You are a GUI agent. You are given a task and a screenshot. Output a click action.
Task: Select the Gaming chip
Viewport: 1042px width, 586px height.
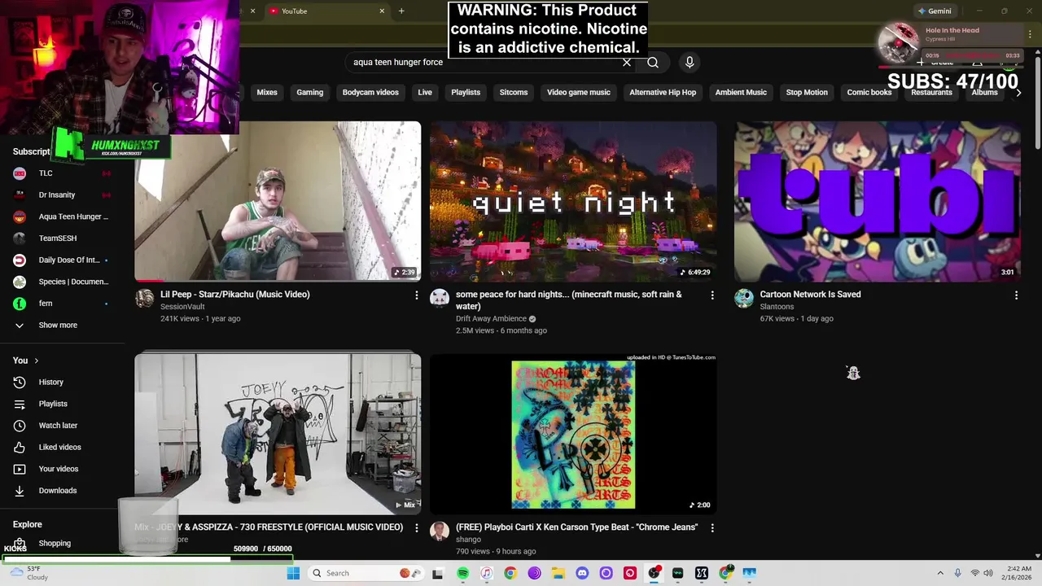309,93
